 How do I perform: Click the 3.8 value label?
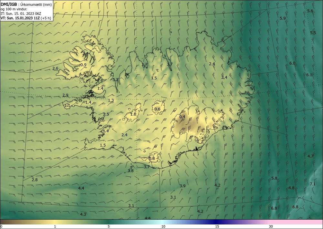pyautogui.click(x=130, y=171)
